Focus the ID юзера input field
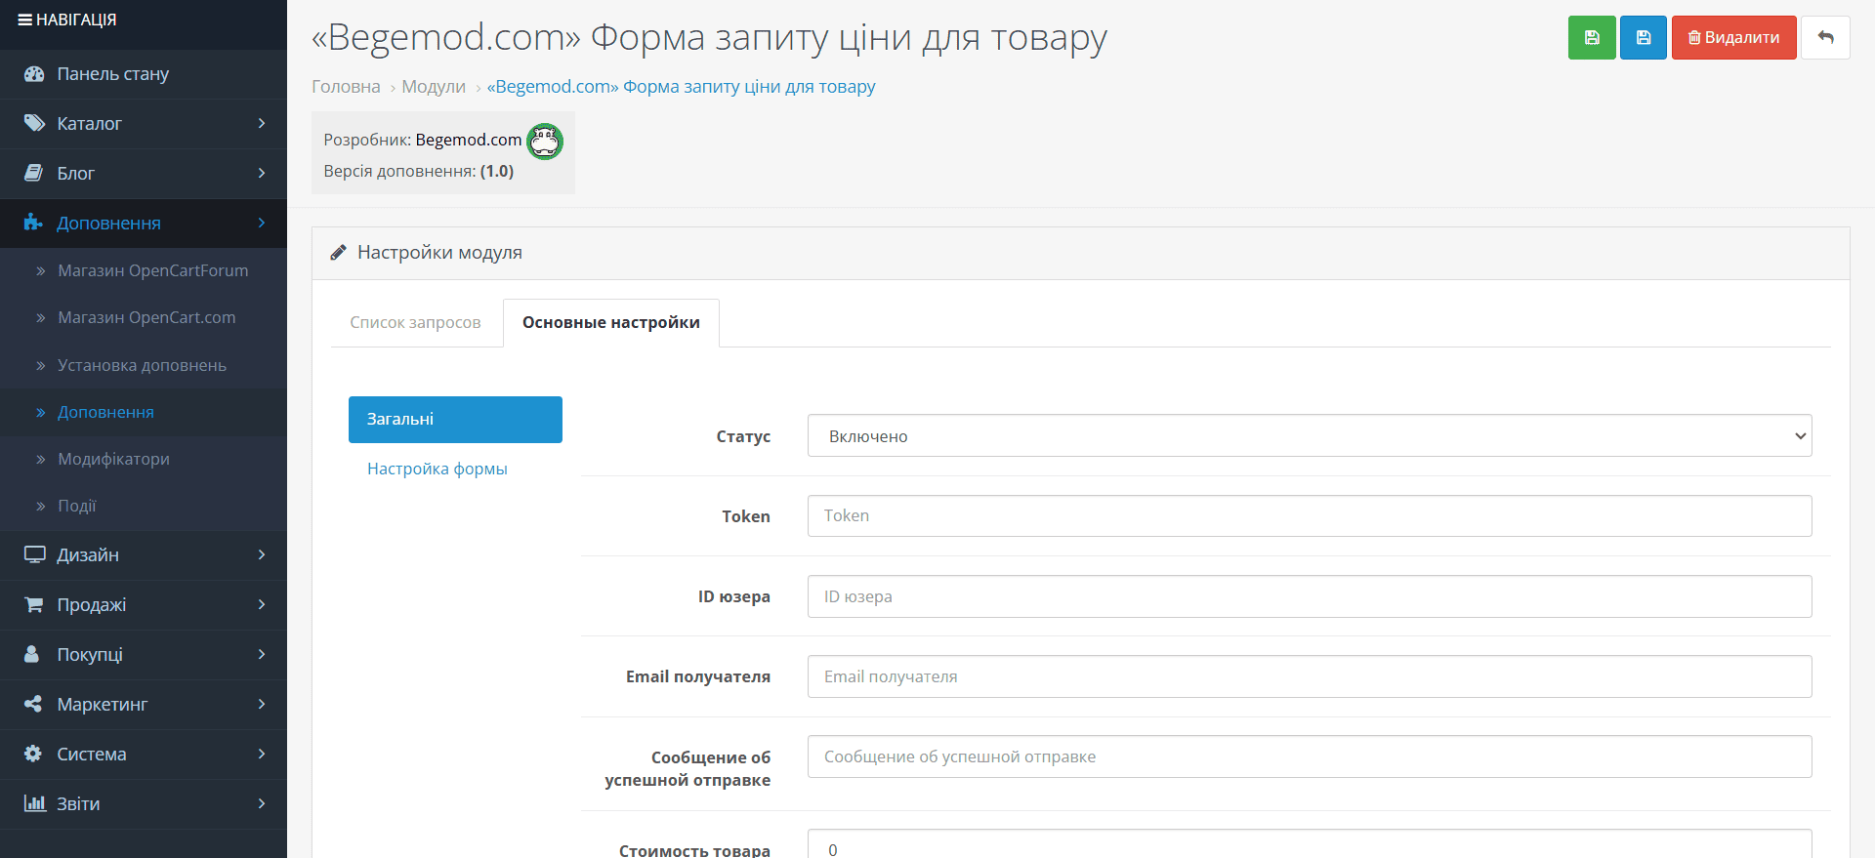This screenshot has height=858, width=1875. coord(1310,596)
